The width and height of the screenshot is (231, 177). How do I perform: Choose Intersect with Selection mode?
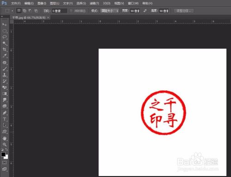(x=36, y=11)
